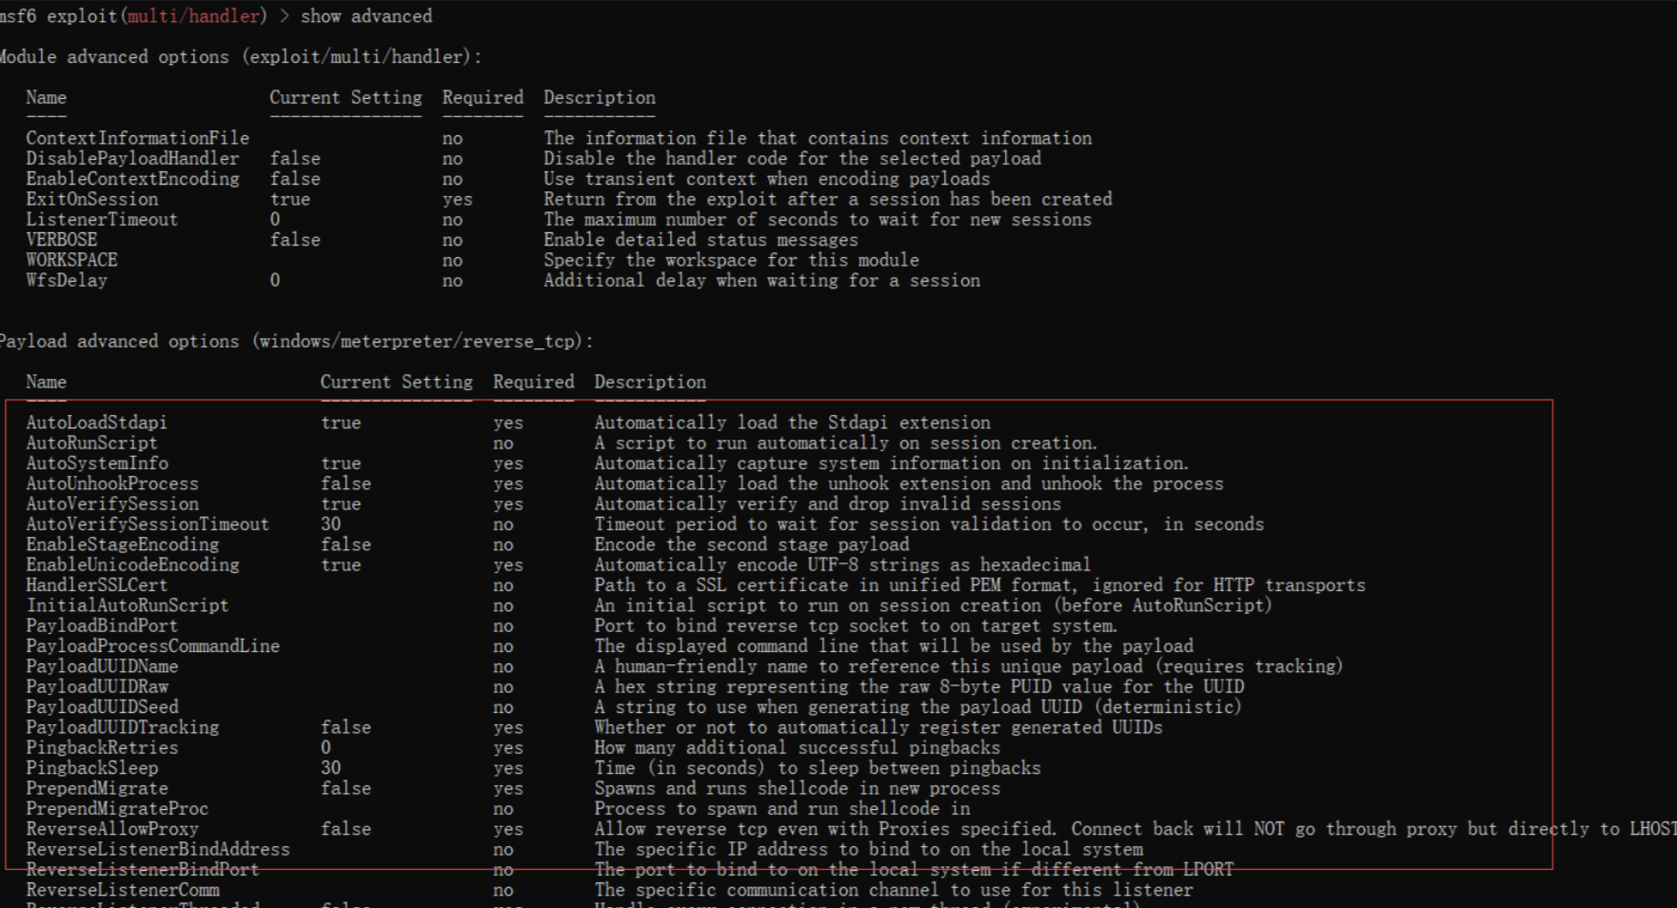Click the VERBOSE option row name
The height and width of the screenshot is (908, 1677).
coord(61,240)
